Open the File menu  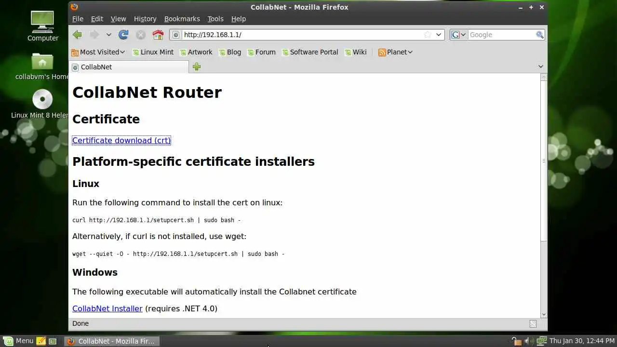78,19
